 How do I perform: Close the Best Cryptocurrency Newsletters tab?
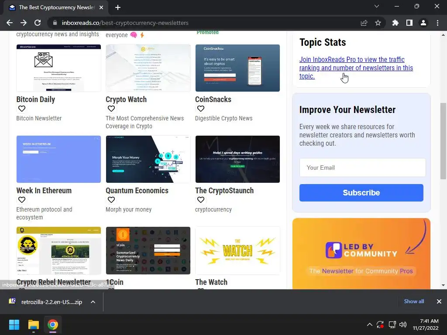pyautogui.click(x=101, y=7)
